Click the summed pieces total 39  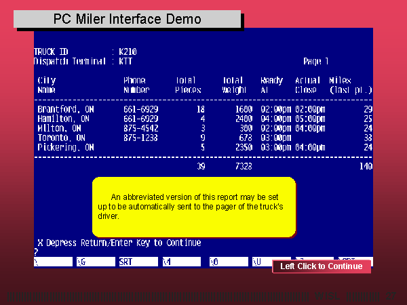[x=201, y=166]
